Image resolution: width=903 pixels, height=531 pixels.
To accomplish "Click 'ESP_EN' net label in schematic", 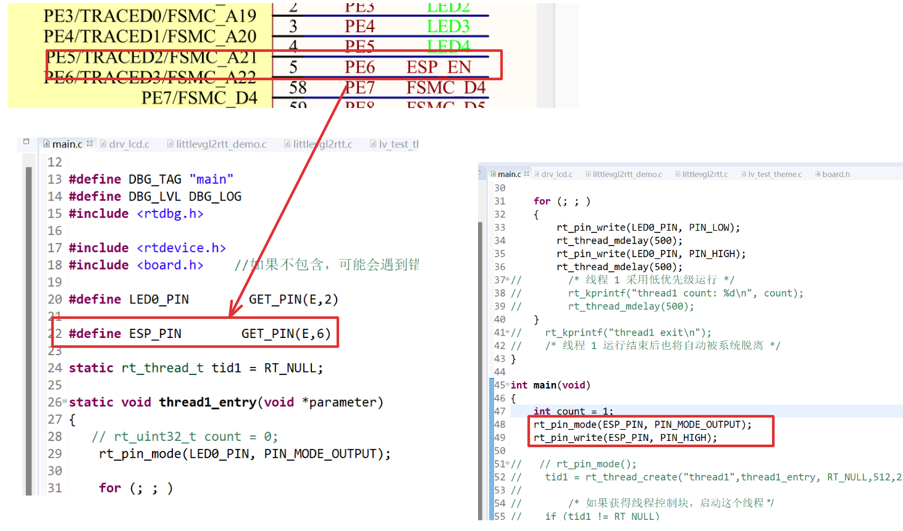I will [439, 67].
